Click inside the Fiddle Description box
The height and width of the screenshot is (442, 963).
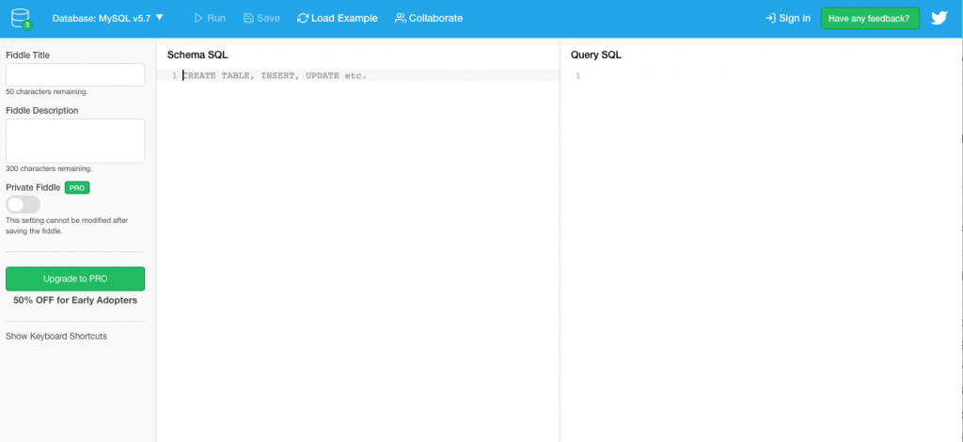click(75, 140)
